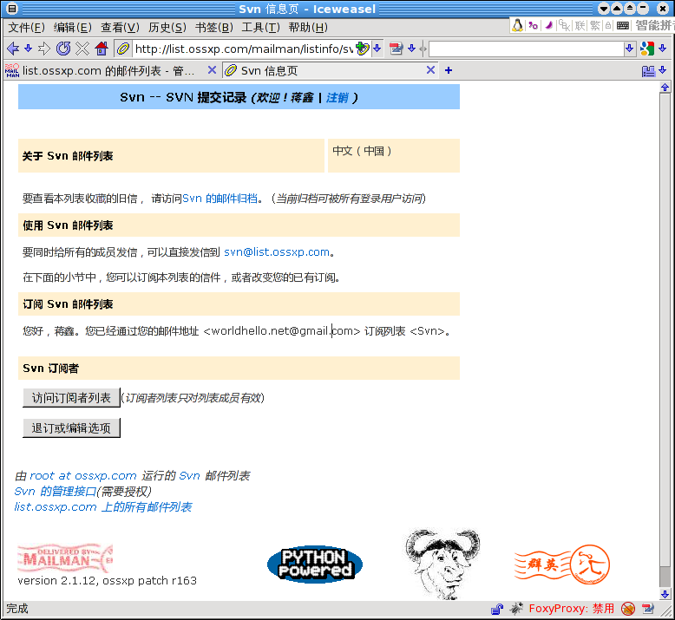Open the 编辑(E) menu
The width and height of the screenshot is (675, 620).
pos(73,28)
